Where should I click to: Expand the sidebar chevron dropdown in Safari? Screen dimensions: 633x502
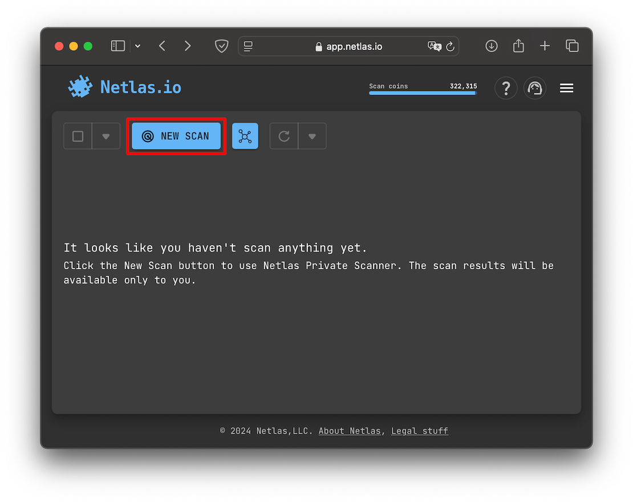[137, 46]
